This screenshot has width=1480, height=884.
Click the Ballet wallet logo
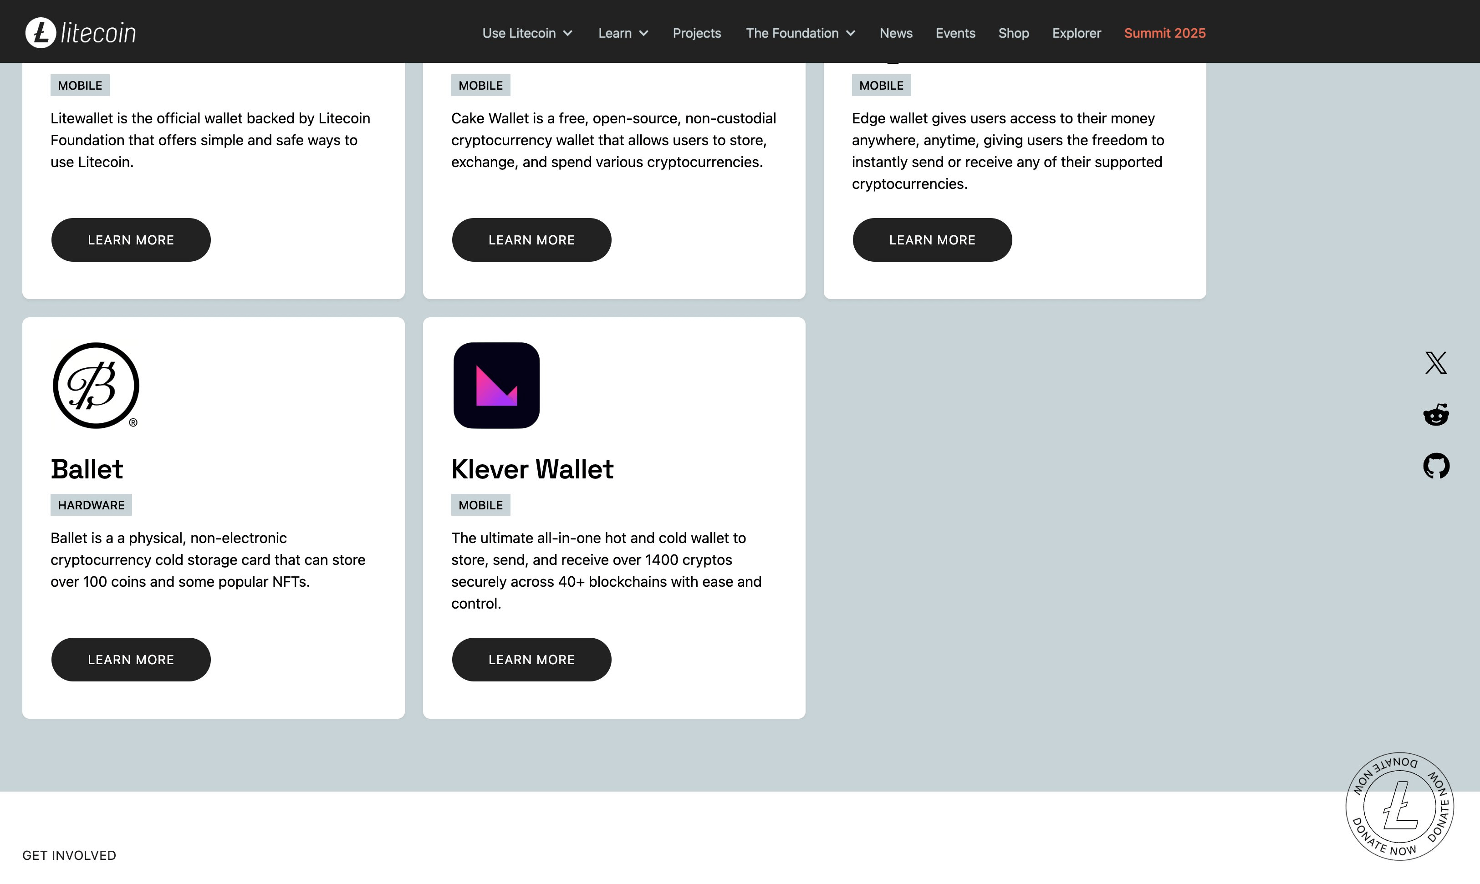pos(96,386)
